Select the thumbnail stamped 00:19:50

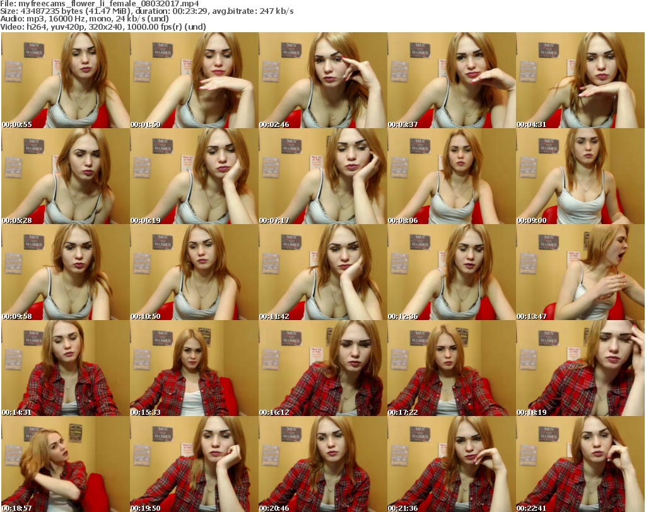click(x=194, y=464)
